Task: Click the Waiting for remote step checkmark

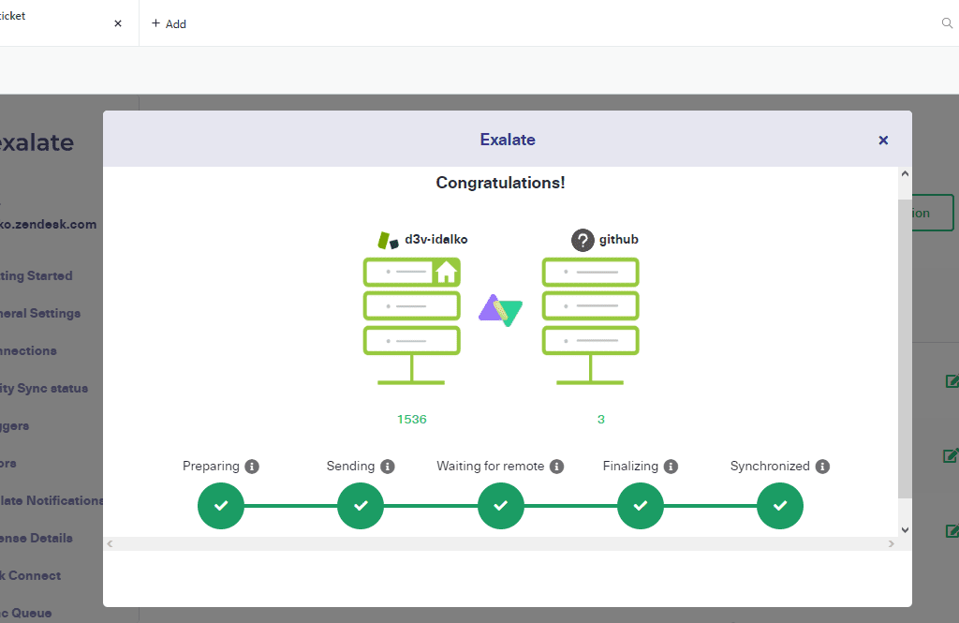Action: point(501,506)
